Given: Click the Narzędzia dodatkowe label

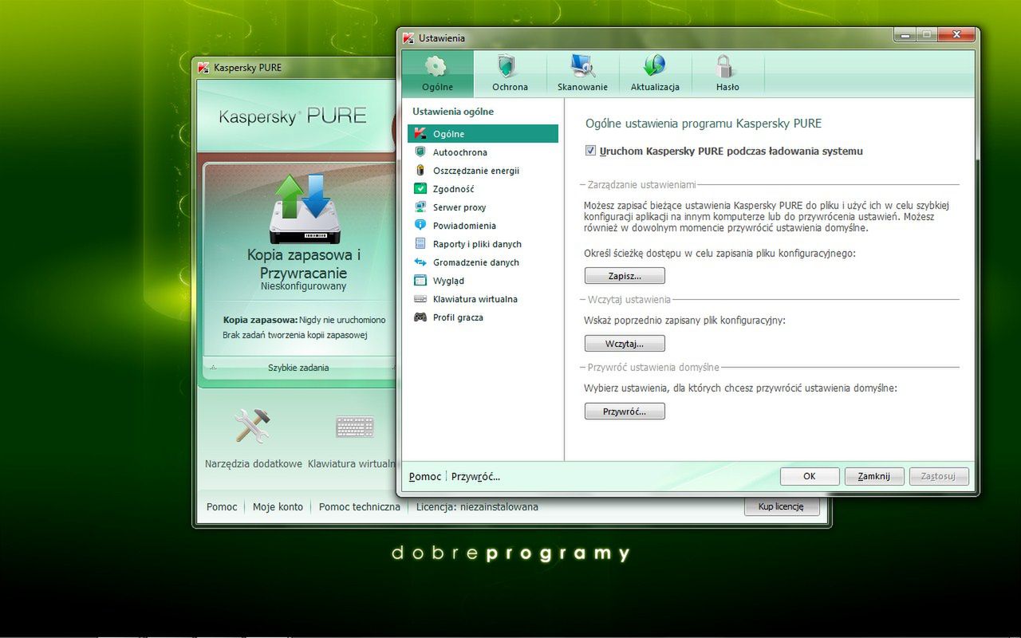Looking at the screenshot, I should (x=254, y=463).
